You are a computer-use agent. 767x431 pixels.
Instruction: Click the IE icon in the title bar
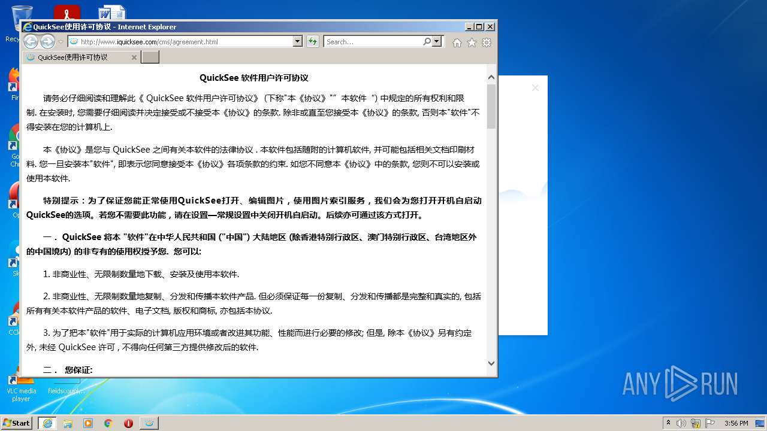click(x=27, y=27)
